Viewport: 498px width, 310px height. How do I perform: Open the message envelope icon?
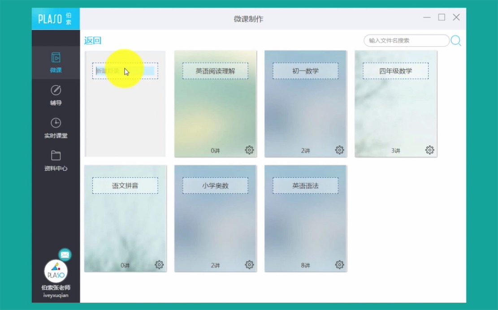[65, 254]
